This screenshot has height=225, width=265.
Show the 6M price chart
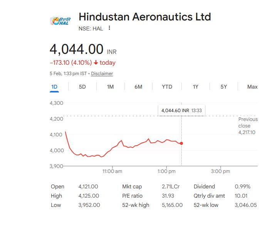click(138, 87)
